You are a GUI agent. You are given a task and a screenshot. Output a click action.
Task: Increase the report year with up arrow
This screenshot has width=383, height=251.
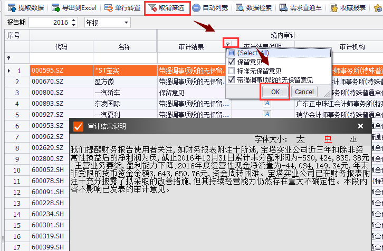[73, 21]
